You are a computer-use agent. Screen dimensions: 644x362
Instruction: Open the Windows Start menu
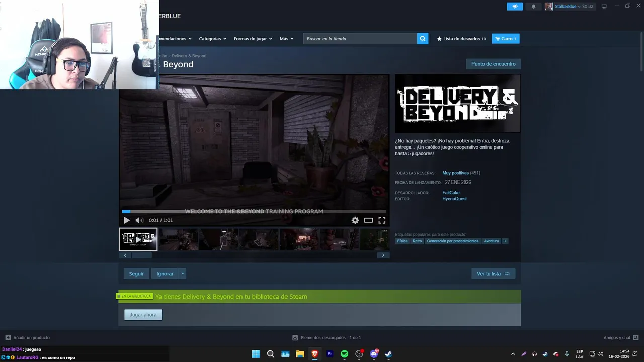tap(256, 354)
